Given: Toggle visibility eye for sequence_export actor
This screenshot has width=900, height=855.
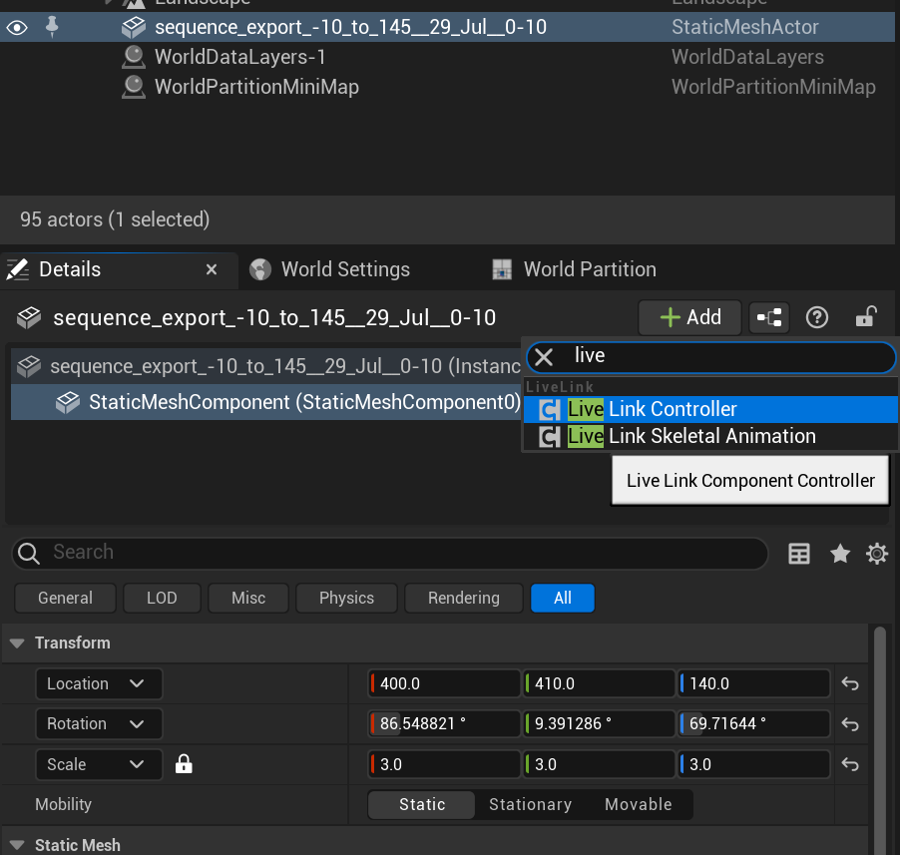Looking at the screenshot, I should point(16,28).
